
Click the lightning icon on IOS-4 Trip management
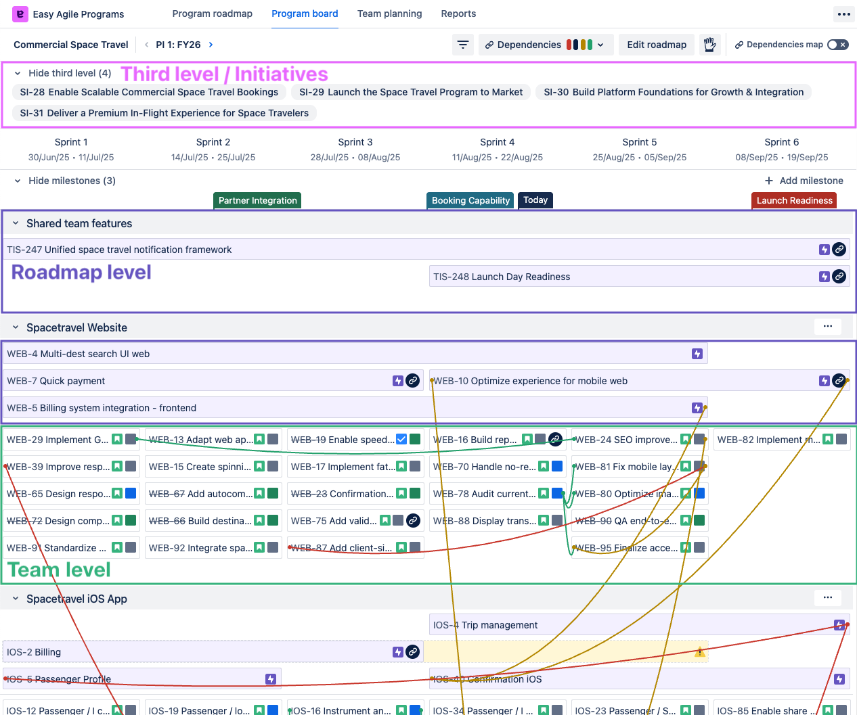839,624
